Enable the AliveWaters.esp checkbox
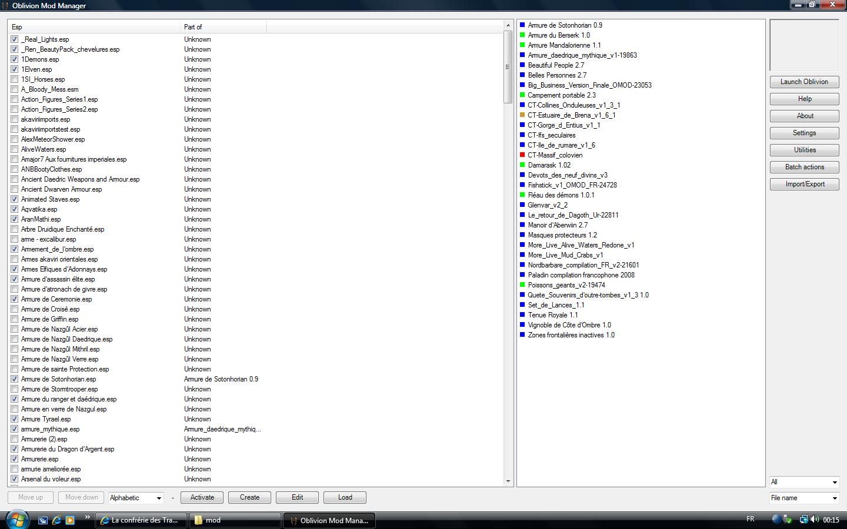This screenshot has height=529, width=847. point(14,149)
